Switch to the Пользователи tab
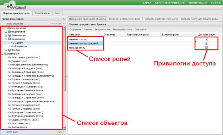The height and width of the screenshot is (135, 223). [x=42, y=13]
